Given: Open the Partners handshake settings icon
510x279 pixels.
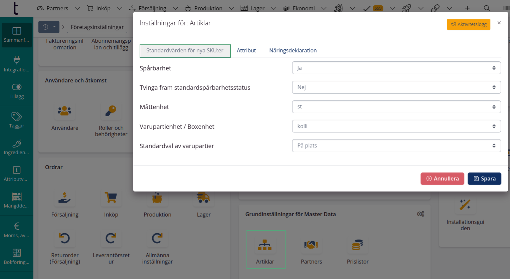Looking at the screenshot, I should pos(311,245).
